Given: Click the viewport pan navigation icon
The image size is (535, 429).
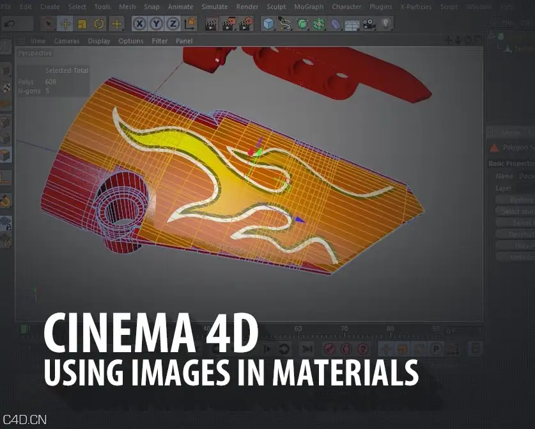Looking at the screenshot, I should (449, 41).
